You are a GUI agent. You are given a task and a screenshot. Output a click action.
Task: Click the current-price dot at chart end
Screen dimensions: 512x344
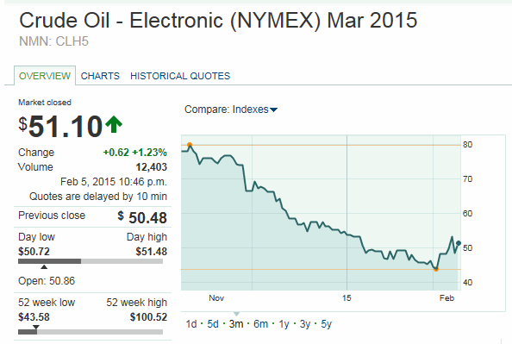point(459,243)
